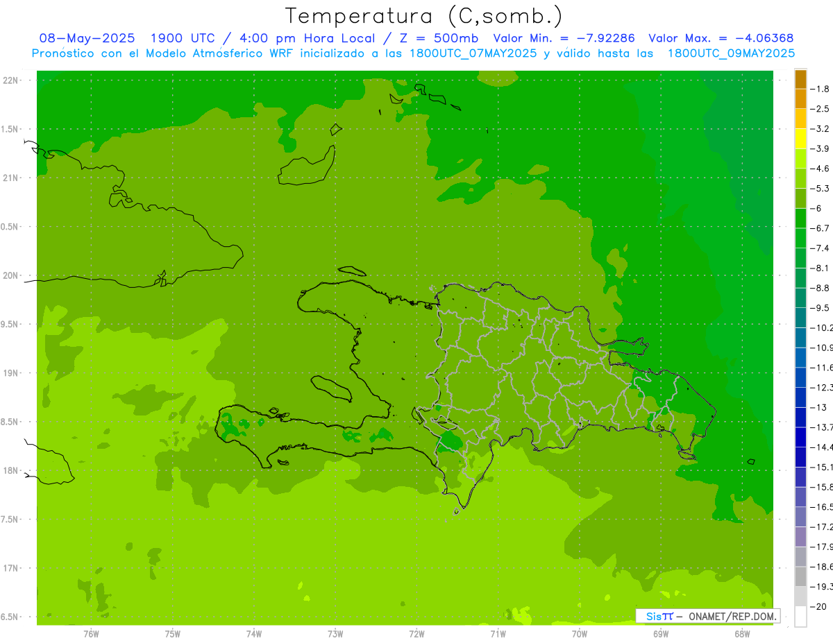The image size is (833, 643).
Task: Click the "68W" longitude axis label
Action: [742, 634]
